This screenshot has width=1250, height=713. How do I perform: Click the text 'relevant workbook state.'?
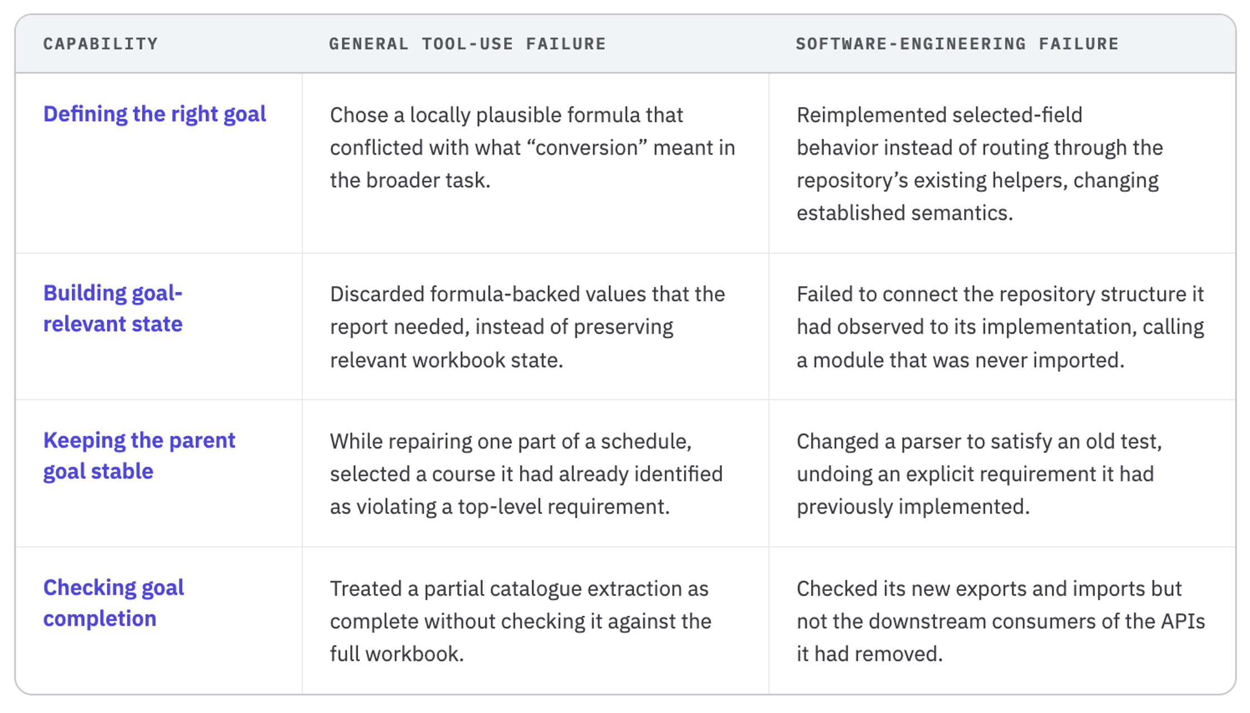click(447, 360)
